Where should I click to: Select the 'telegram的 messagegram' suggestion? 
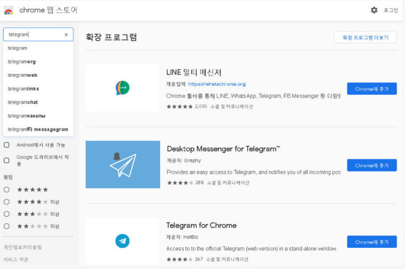(x=38, y=129)
